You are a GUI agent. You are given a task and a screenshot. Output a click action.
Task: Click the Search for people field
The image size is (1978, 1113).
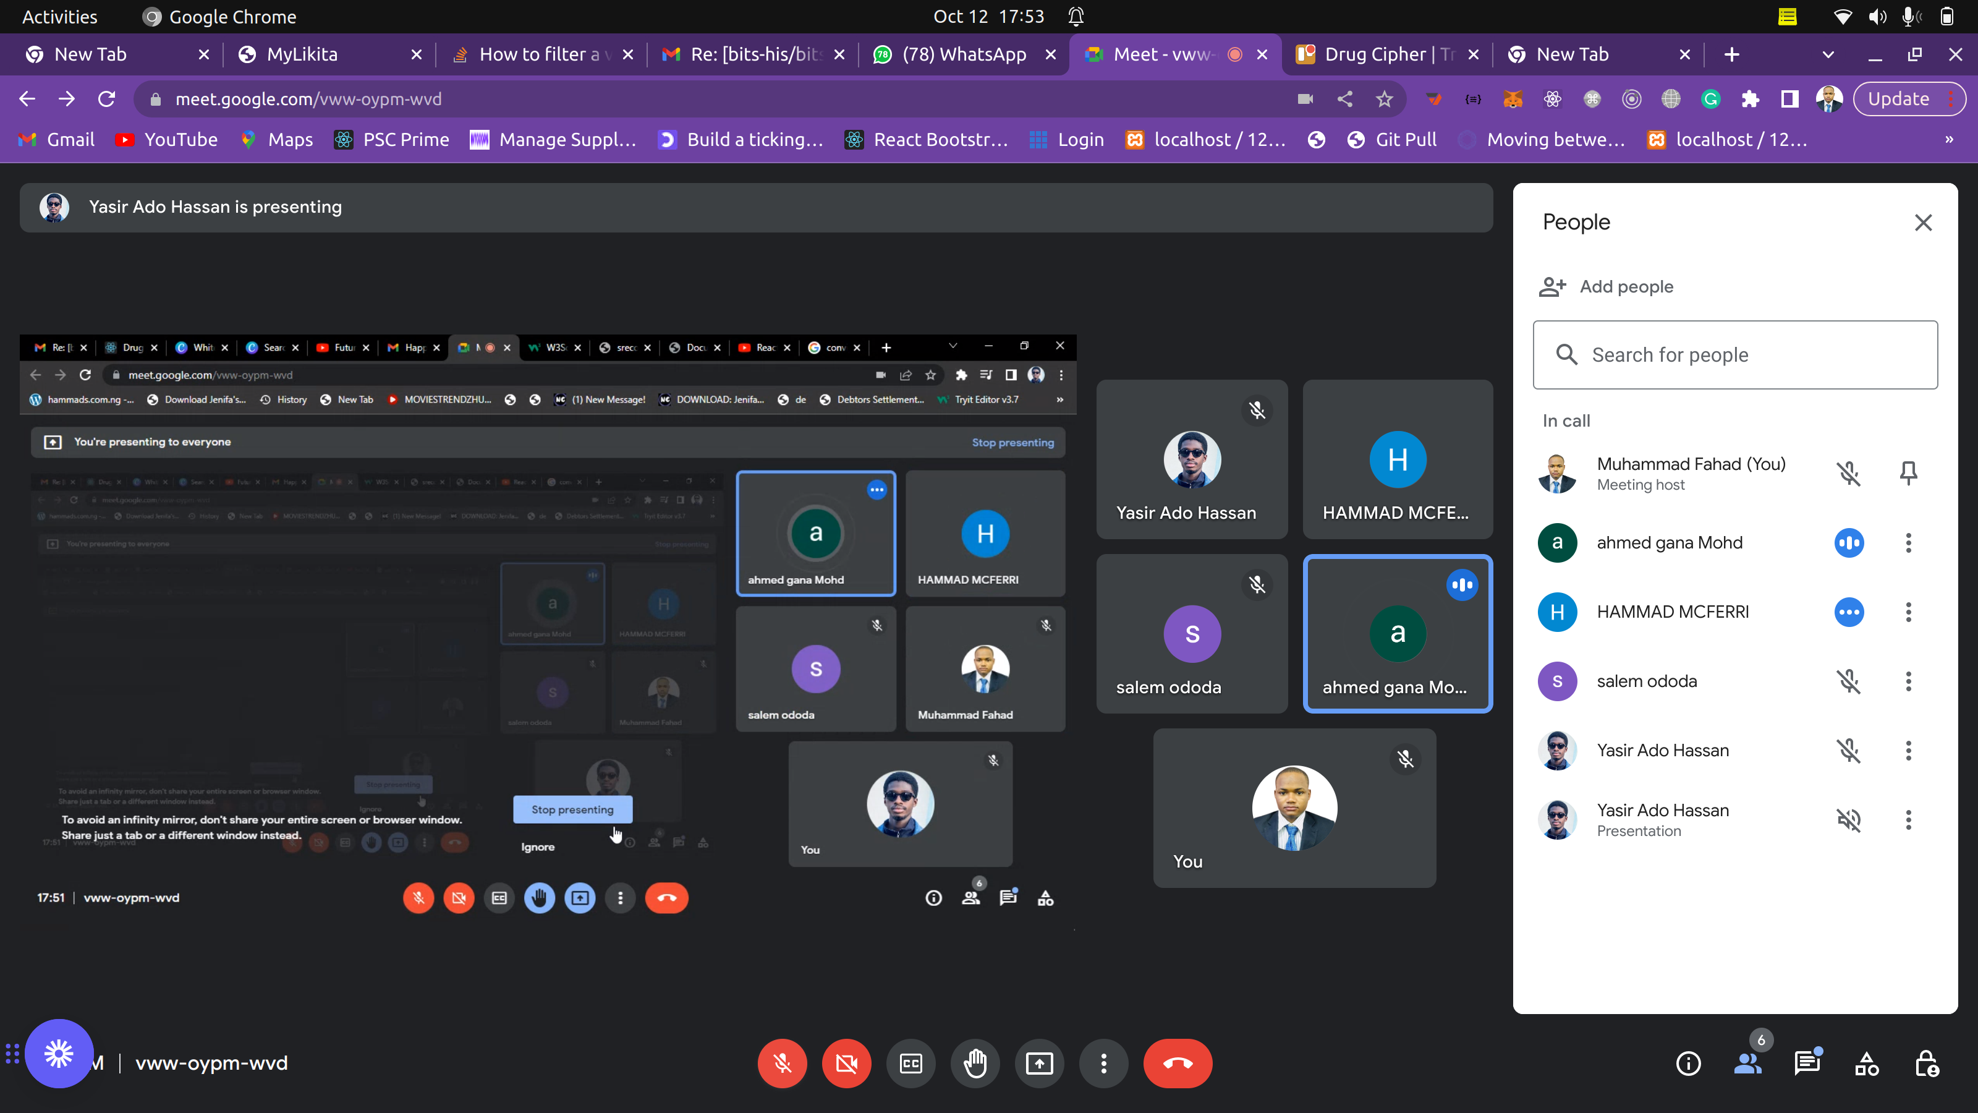point(1735,355)
